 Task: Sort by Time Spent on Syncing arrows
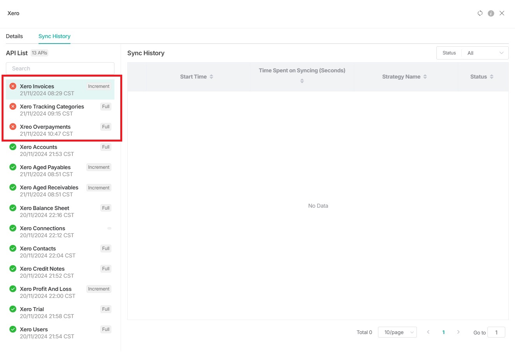(302, 81)
